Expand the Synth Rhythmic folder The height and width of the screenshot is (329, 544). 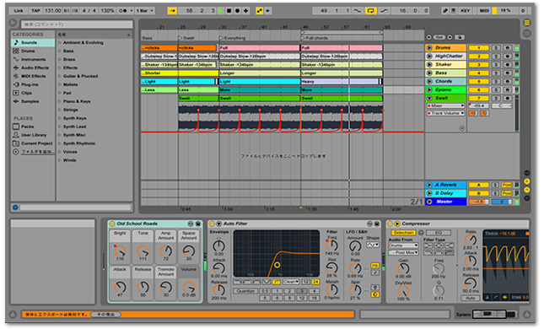(60, 143)
